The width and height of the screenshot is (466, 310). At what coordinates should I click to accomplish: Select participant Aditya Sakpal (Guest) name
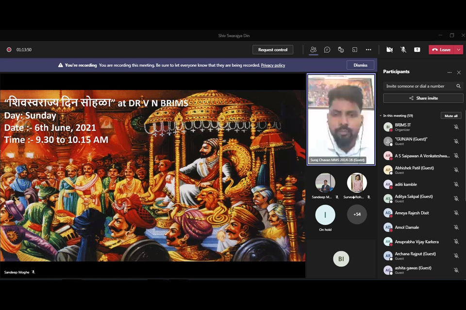coord(414,196)
